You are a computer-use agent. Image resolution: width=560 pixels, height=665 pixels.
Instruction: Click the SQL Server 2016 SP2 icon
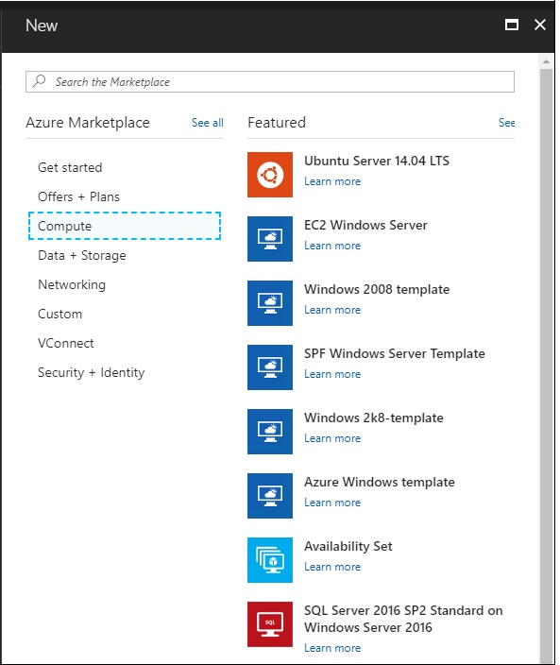click(270, 624)
